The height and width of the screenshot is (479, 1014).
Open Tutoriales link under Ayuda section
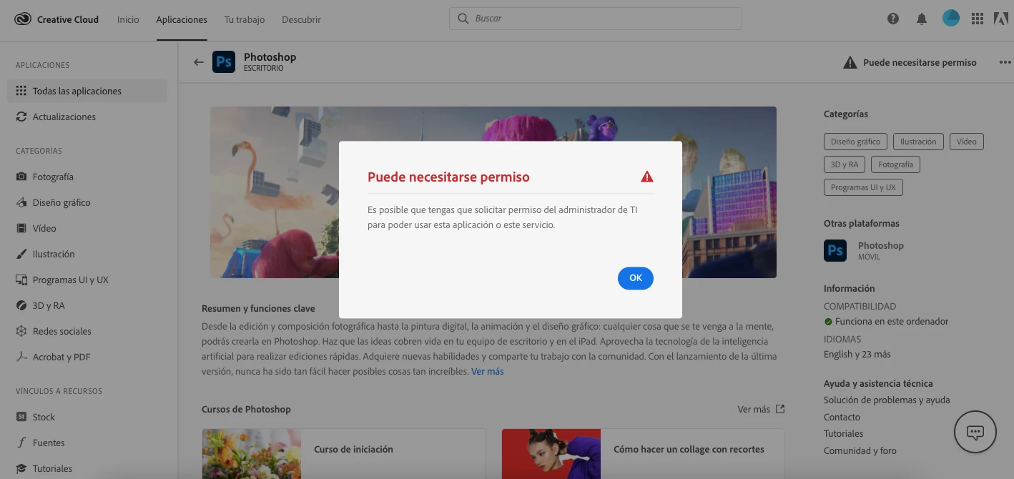[843, 433]
